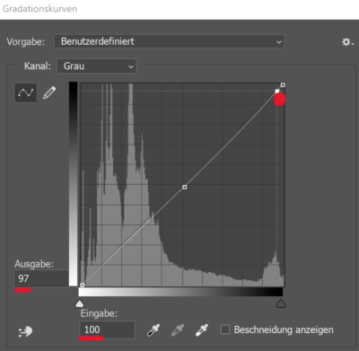
Task: Click the Ausgabe value field
Action: (x=41, y=278)
